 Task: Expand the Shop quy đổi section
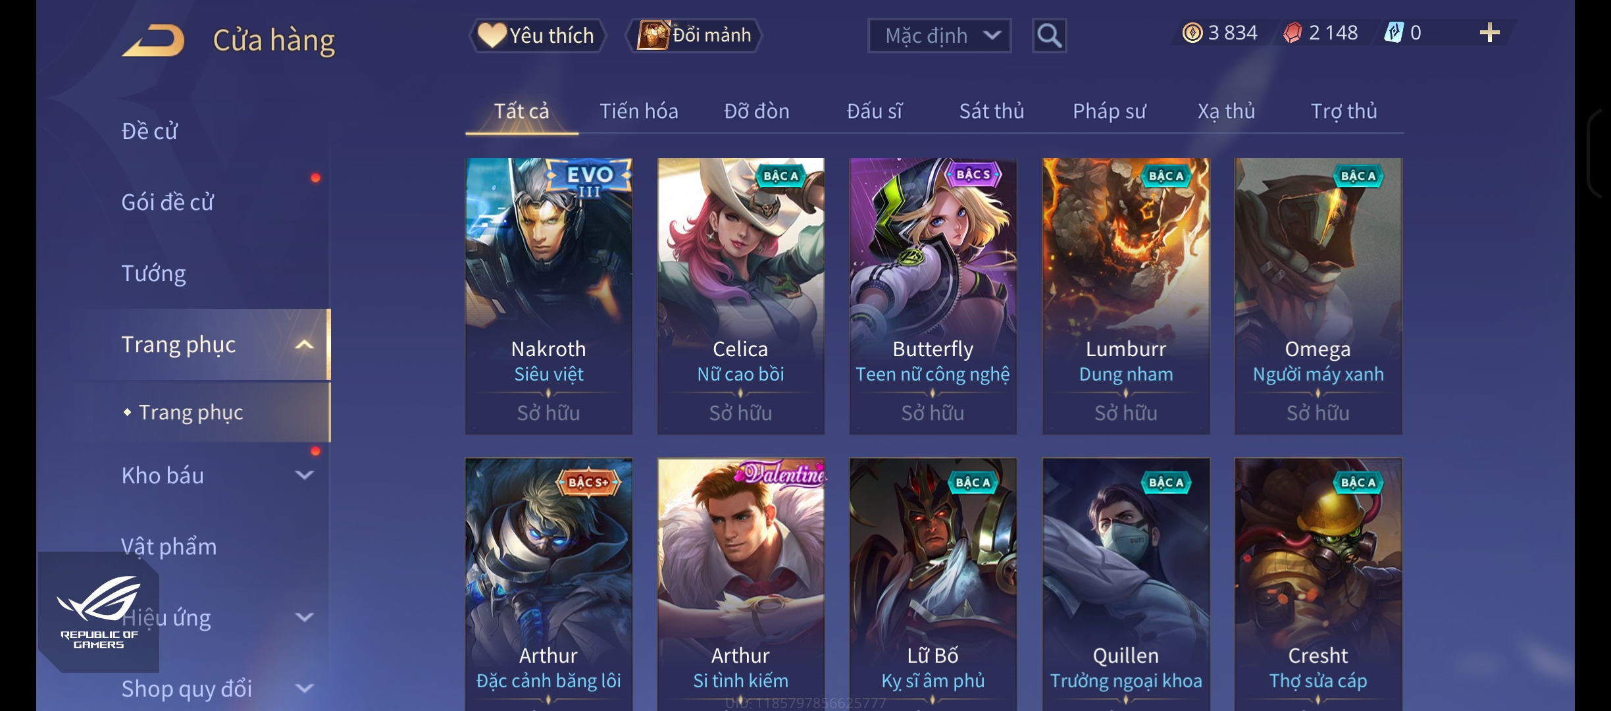pos(304,688)
